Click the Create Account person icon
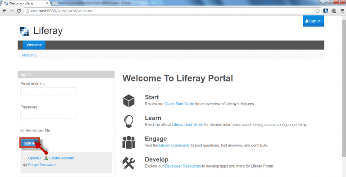The width and height of the screenshot is (346, 177). pyautogui.click(x=46, y=158)
